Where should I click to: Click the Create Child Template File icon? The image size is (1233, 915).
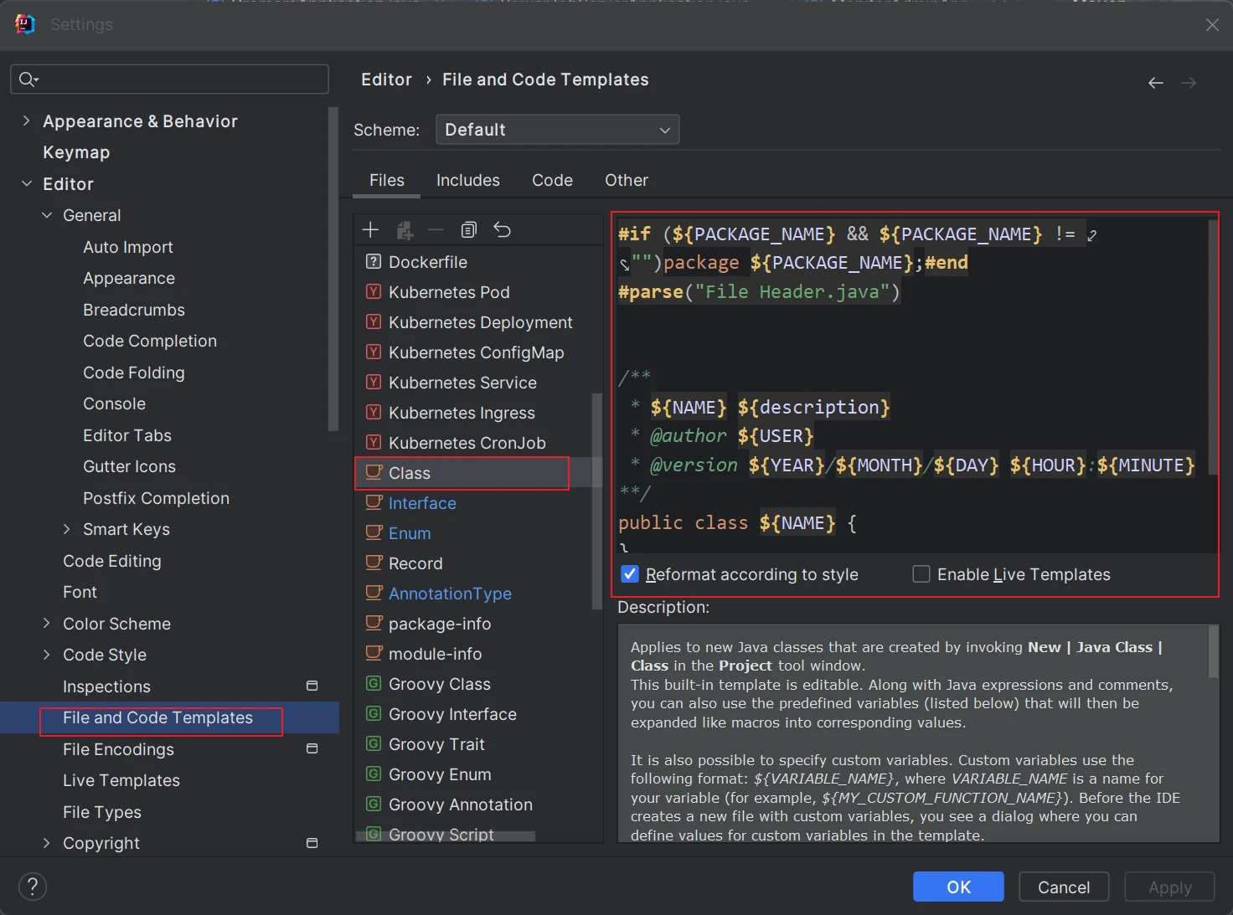[405, 229]
